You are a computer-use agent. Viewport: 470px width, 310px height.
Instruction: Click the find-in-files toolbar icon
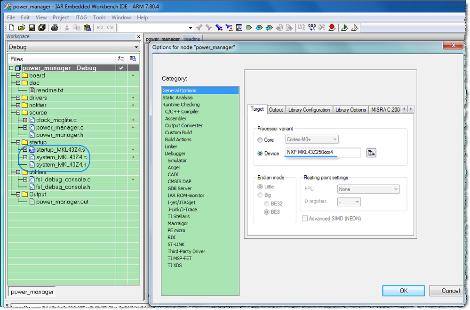click(x=239, y=28)
